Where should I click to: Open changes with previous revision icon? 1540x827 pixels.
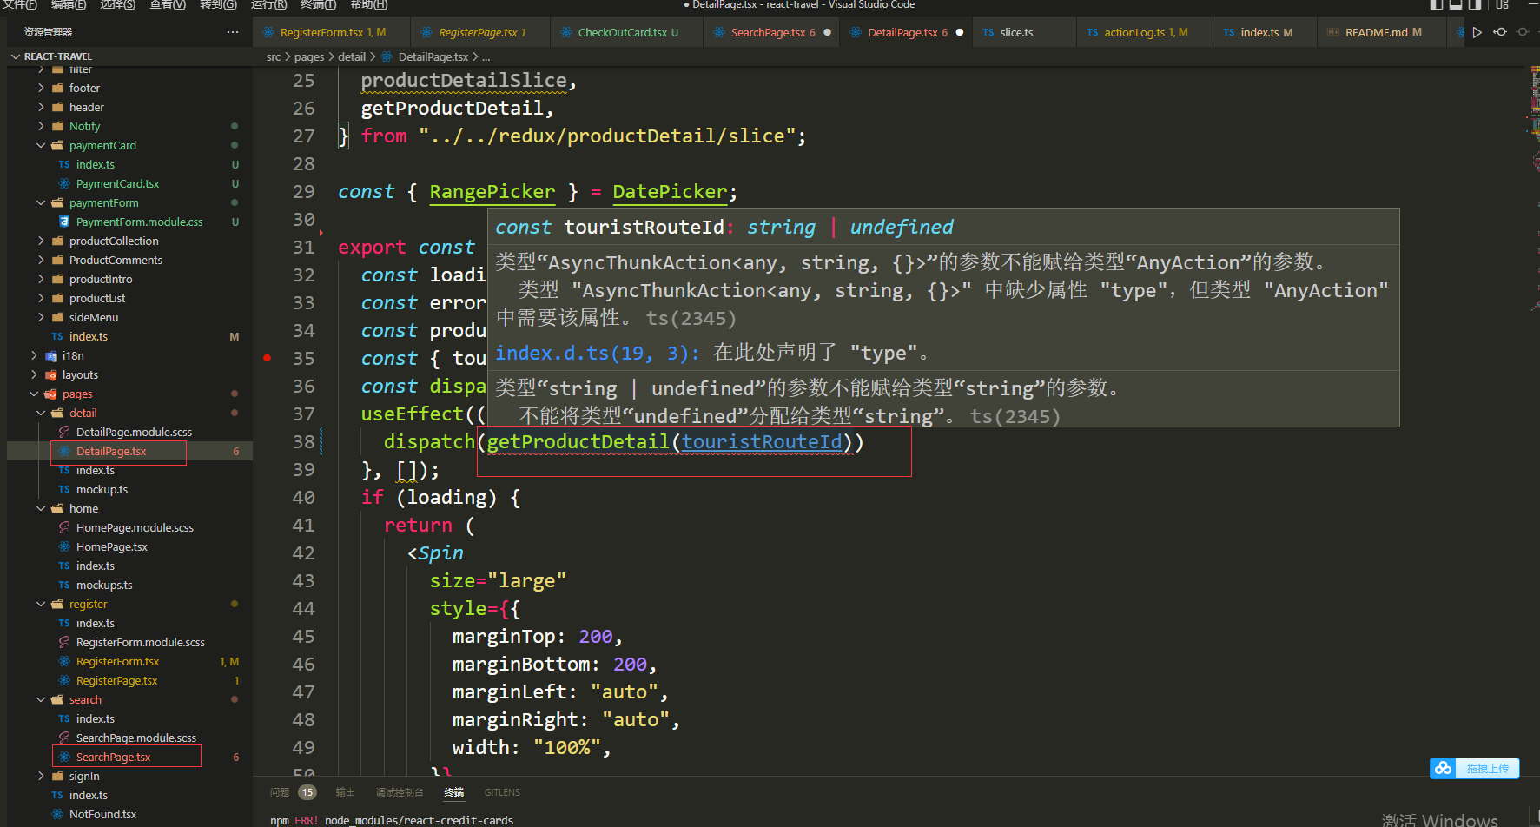coord(1500,32)
